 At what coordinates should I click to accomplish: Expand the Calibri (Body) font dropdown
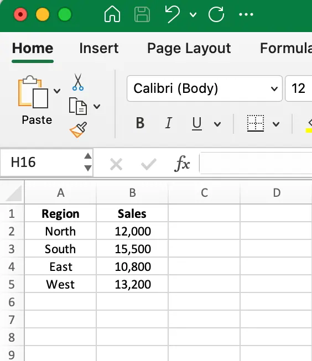pyautogui.click(x=274, y=88)
